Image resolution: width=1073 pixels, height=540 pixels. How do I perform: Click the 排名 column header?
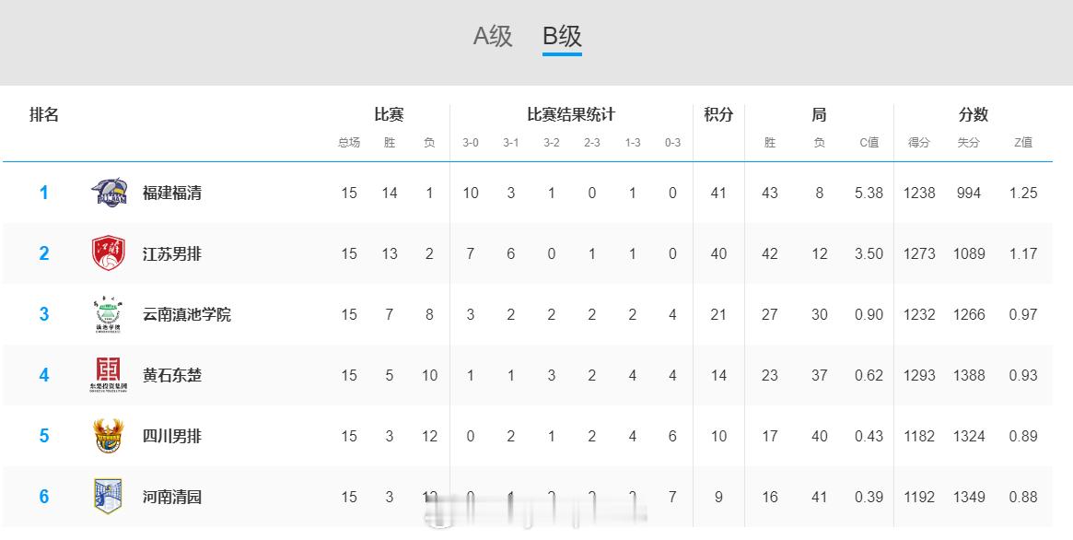(x=44, y=114)
